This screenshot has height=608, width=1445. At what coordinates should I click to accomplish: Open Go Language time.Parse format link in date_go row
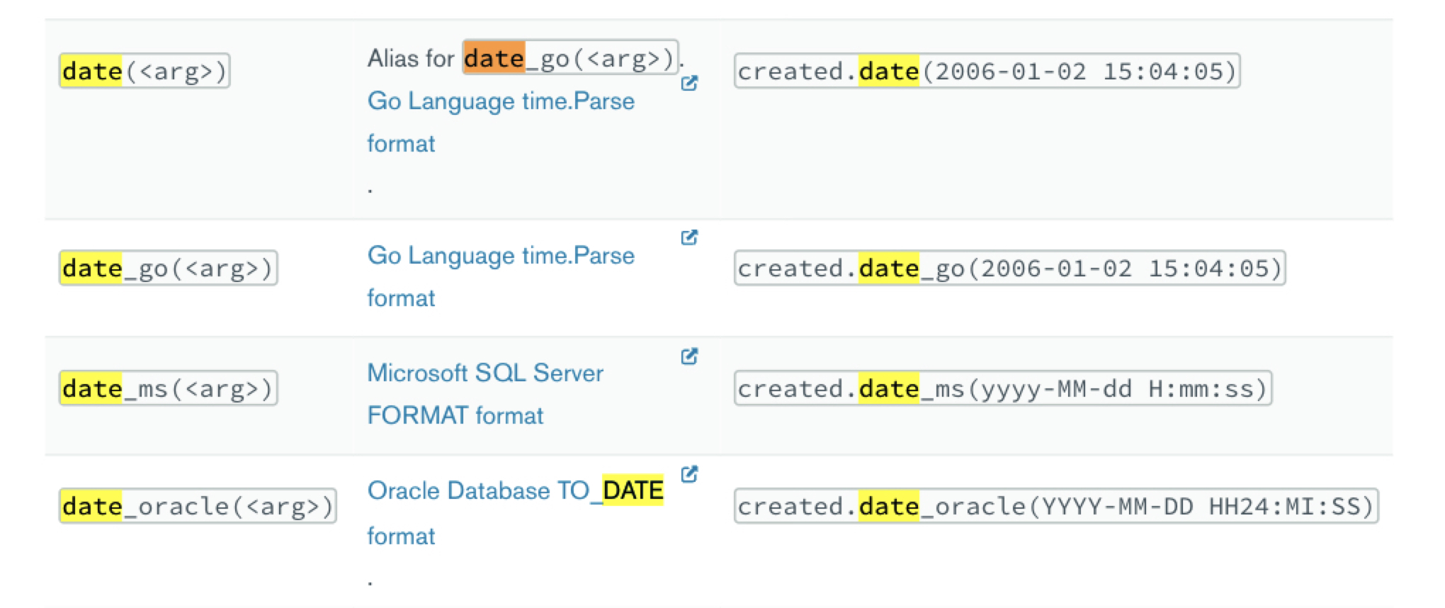tap(501, 276)
